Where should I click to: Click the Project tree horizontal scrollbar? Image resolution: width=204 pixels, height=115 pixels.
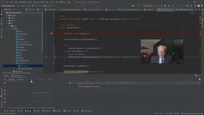[x=17, y=73]
